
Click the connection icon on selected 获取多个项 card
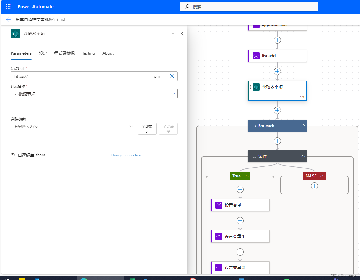tap(302, 97)
